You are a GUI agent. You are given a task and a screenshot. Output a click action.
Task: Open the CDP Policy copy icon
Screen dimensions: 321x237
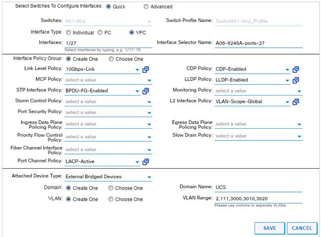click(296, 69)
